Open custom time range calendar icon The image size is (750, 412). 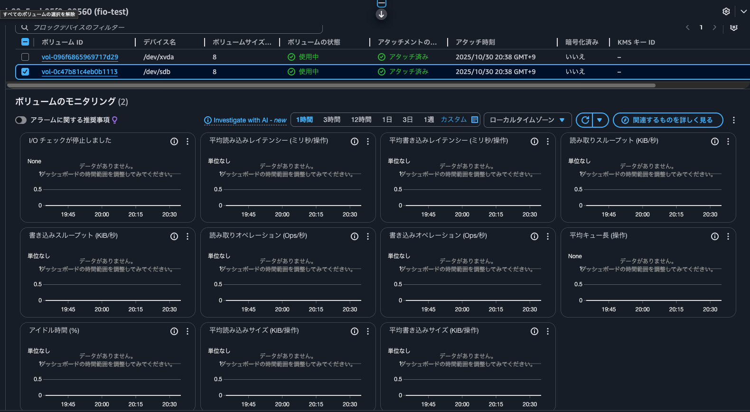tap(475, 120)
